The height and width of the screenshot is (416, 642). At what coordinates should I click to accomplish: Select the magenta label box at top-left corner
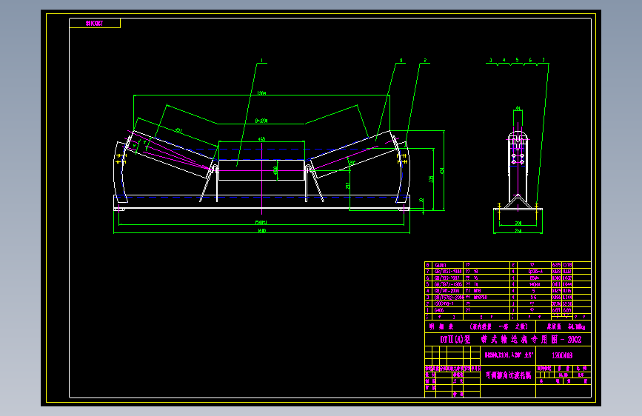[x=95, y=24]
